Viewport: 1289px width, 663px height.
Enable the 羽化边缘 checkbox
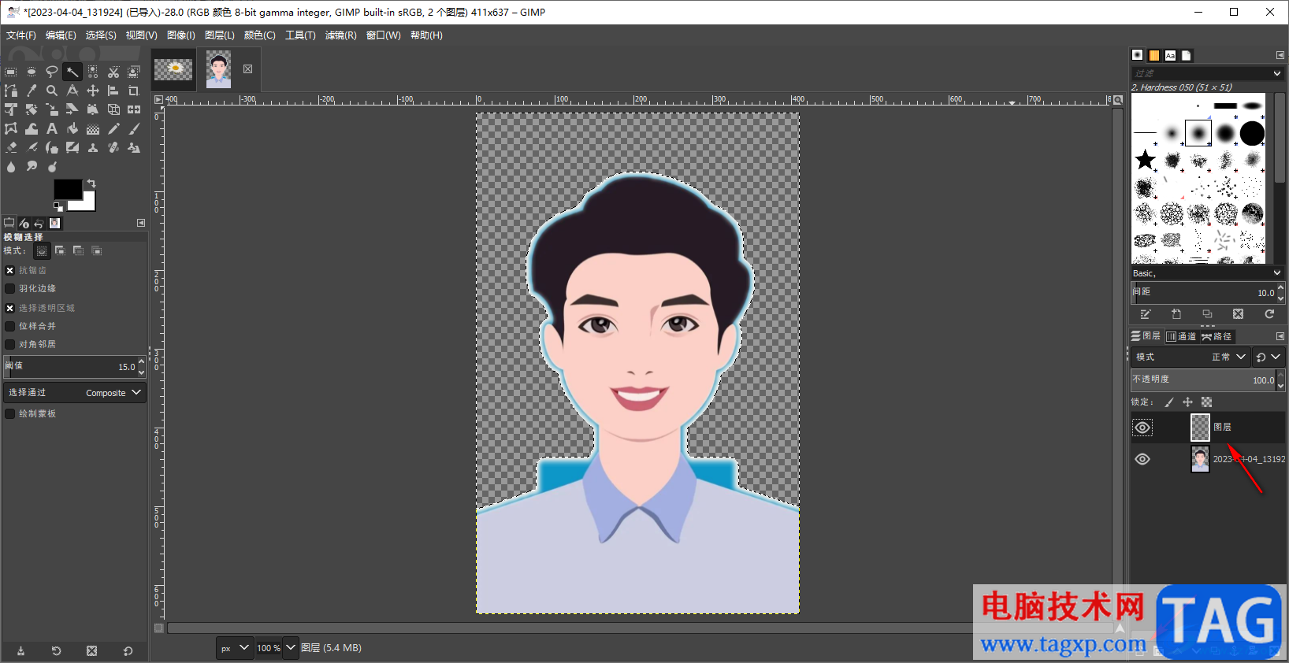pos(10,289)
